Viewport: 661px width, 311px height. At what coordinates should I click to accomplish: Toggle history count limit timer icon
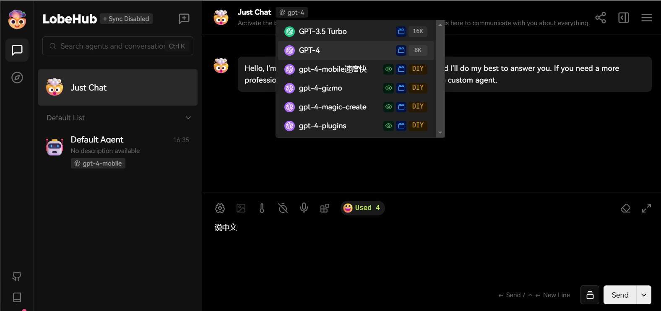pyautogui.click(x=283, y=208)
